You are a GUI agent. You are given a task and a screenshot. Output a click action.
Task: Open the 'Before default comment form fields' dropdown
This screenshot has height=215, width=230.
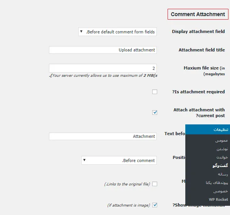[118, 32]
